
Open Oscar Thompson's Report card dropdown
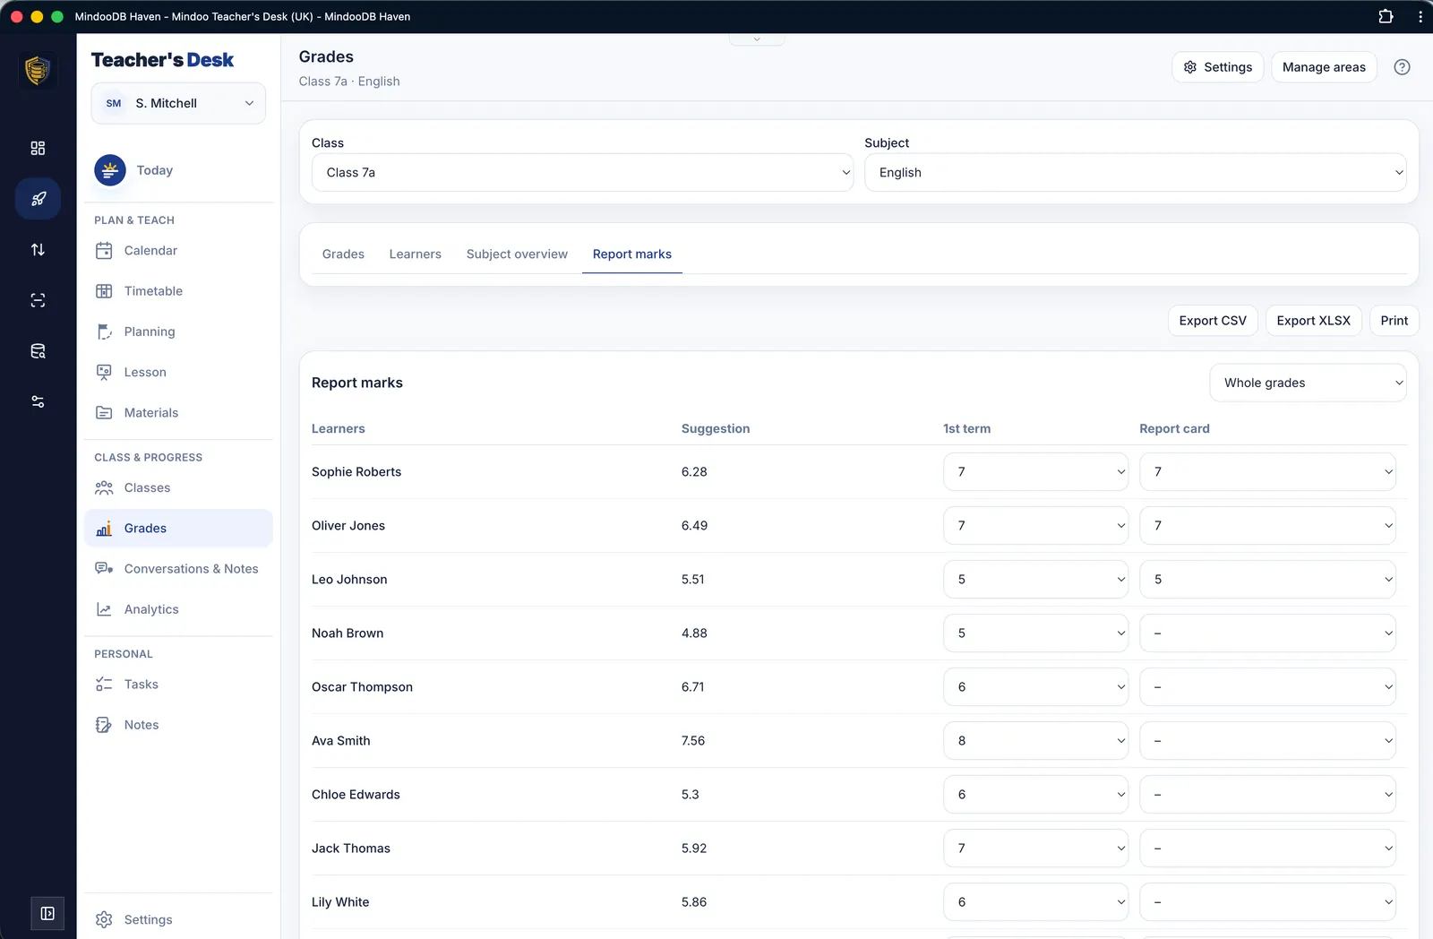1267,687
